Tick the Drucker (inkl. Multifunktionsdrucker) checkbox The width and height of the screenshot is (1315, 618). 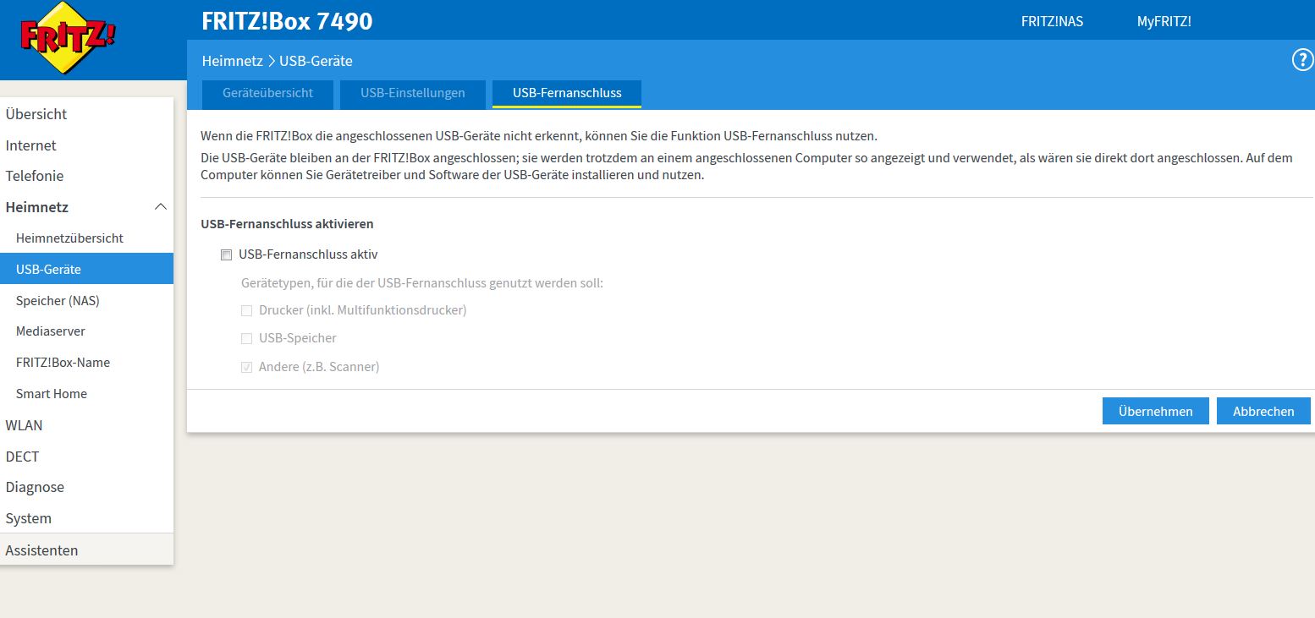247,310
